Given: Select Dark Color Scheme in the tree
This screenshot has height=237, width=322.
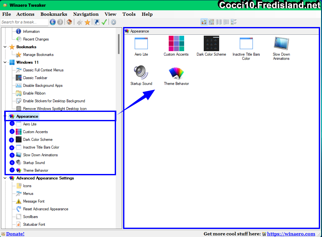Looking at the screenshot, I should point(38,140).
